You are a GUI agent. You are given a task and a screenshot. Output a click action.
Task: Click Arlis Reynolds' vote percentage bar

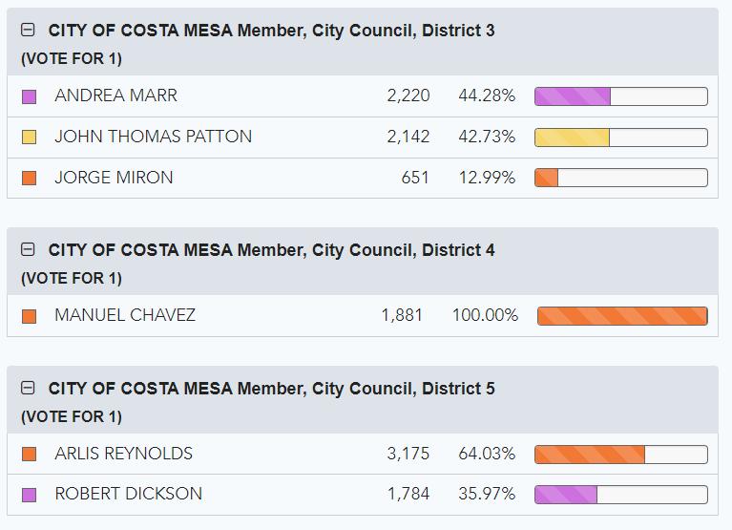(620, 455)
